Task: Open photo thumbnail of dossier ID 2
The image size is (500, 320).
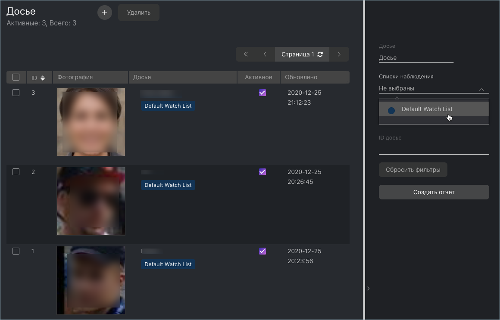Action: point(91,201)
